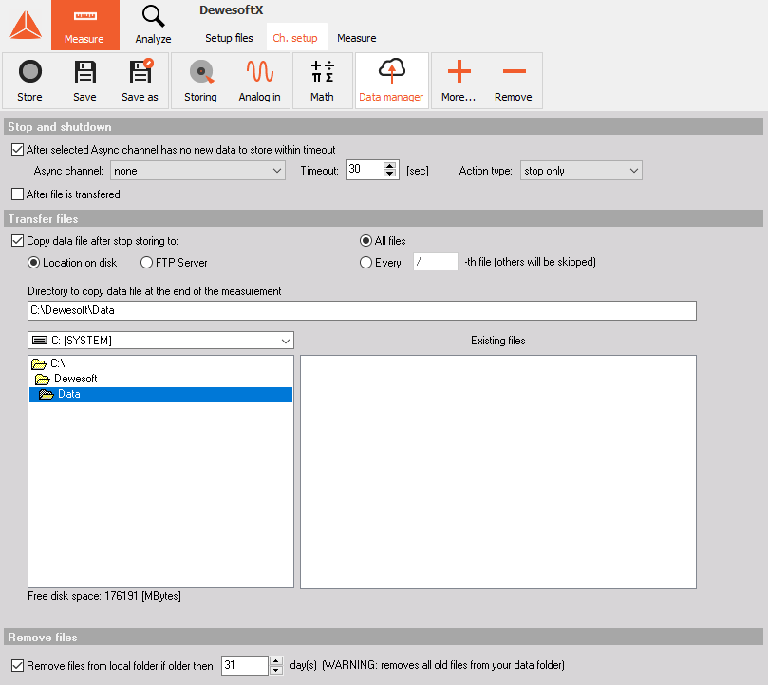Click the Every n-th file input field
768x685 pixels.
pos(436,262)
